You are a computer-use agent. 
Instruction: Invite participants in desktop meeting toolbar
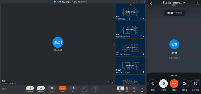[73, 88]
